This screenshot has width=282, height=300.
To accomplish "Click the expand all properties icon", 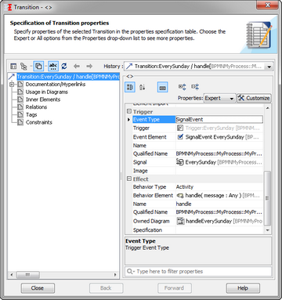I will click(182, 87).
